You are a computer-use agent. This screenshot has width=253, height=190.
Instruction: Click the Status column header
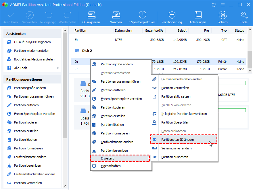click(239, 31)
